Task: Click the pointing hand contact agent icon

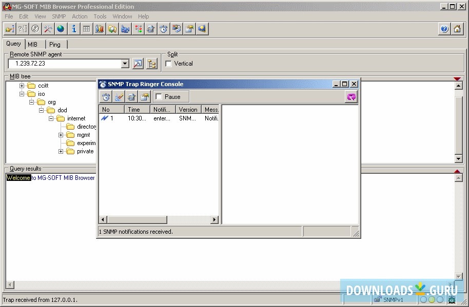Action: [10, 29]
